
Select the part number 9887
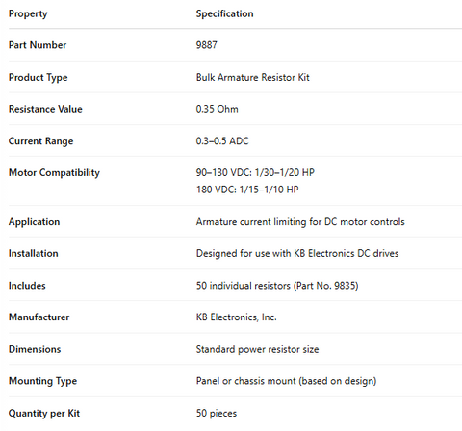pyautogui.click(x=206, y=45)
